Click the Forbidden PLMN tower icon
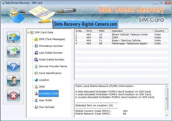Screen dimensions: 172x121 click(x=36, y=94)
